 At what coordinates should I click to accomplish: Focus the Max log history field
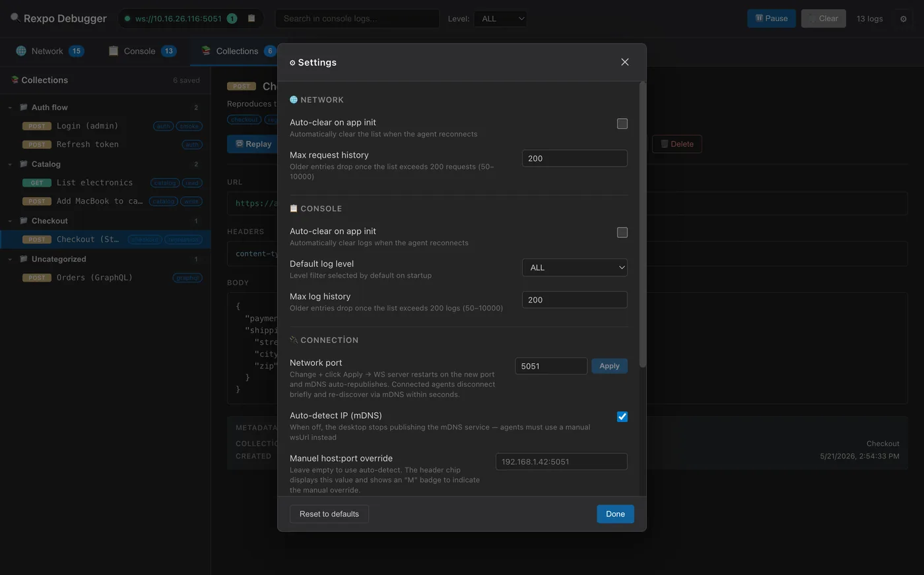(574, 300)
